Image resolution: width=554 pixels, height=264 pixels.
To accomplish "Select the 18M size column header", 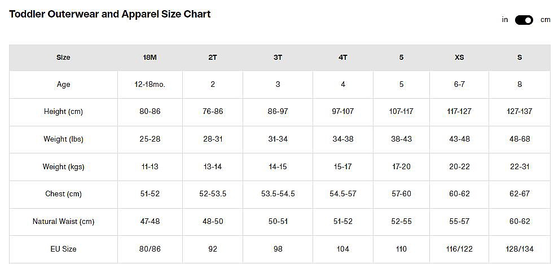I will pyautogui.click(x=150, y=58).
